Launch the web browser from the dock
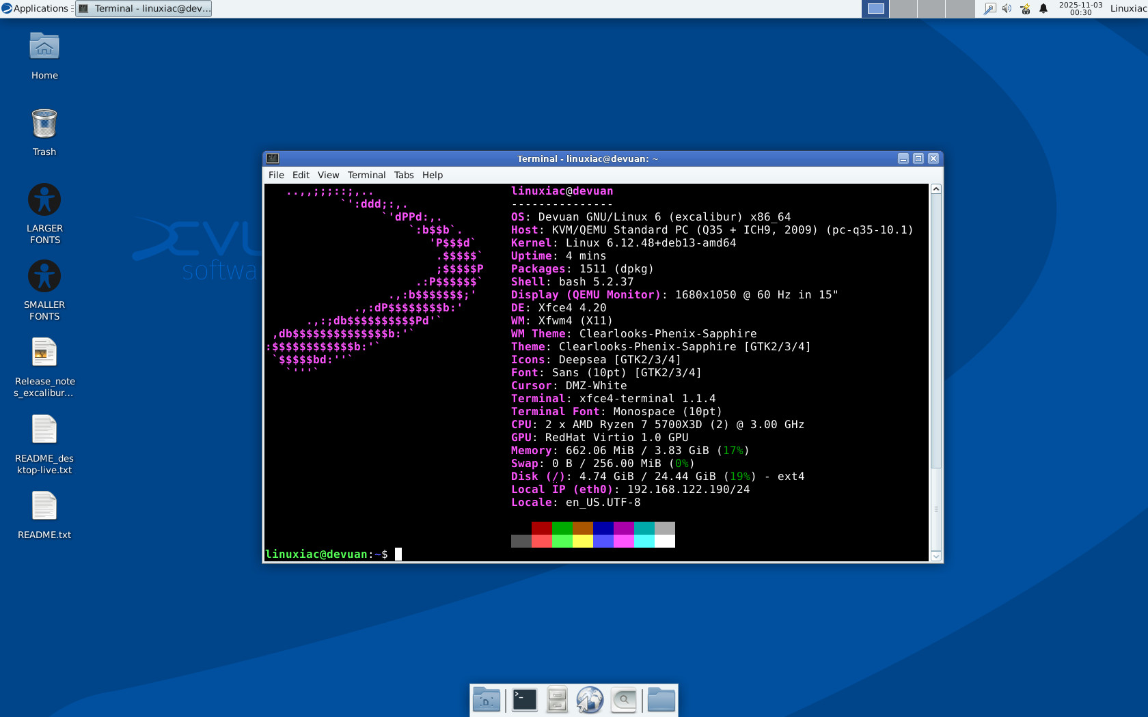The image size is (1148, 717). [590, 700]
